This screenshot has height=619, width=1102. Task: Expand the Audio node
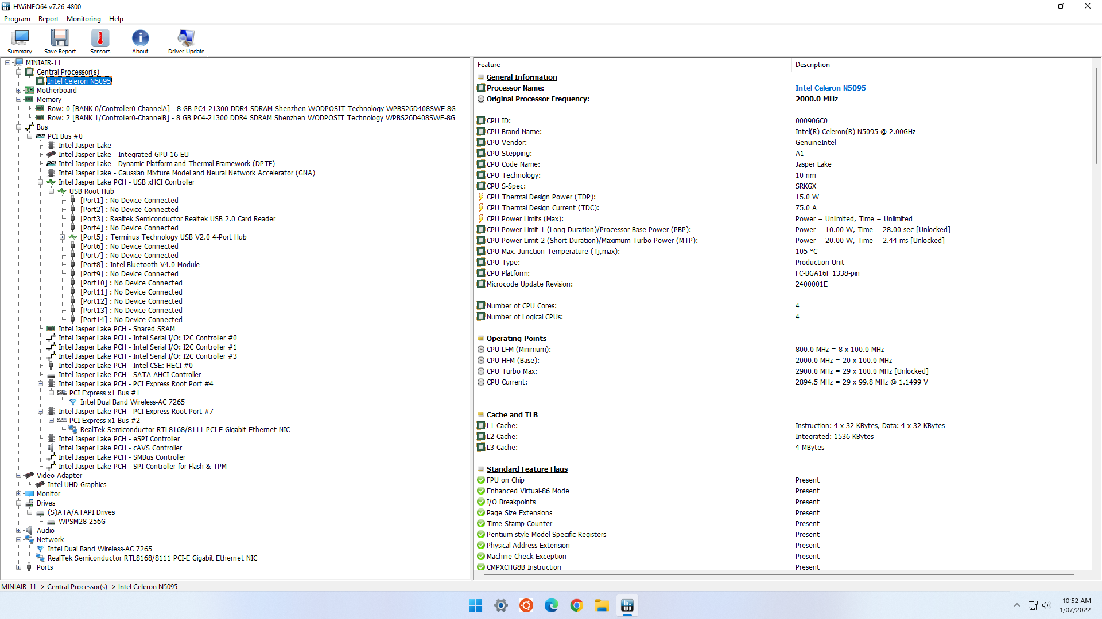(x=19, y=531)
